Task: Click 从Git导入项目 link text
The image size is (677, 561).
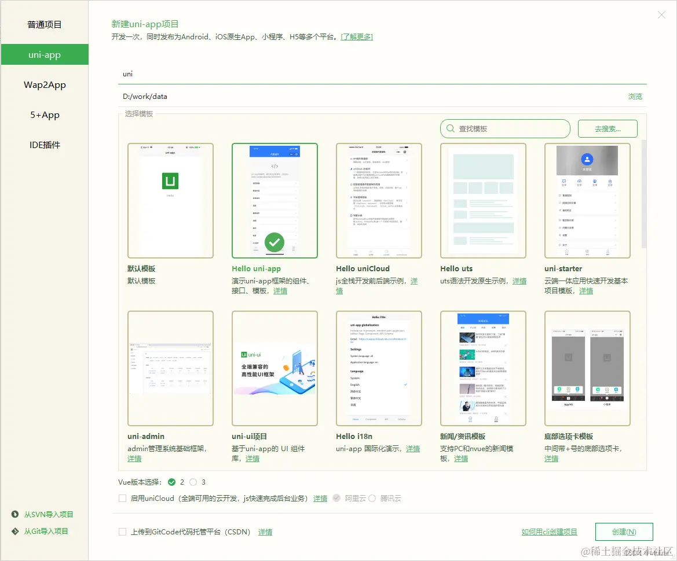Action: (46, 532)
